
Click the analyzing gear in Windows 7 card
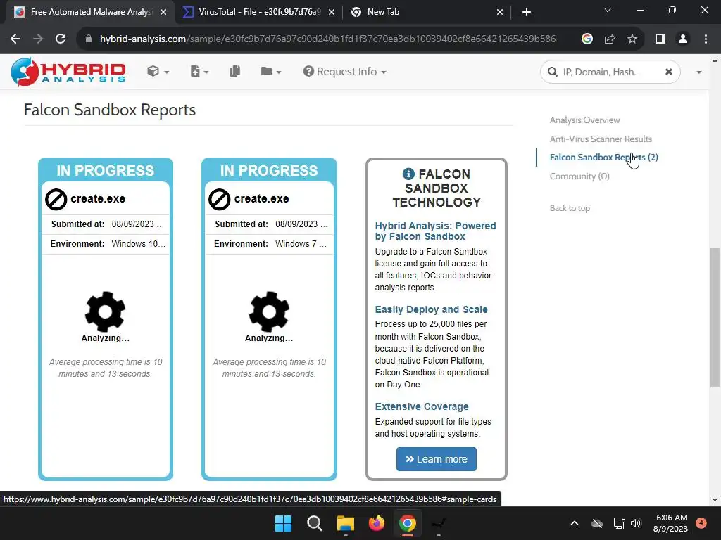(x=269, y=311)
